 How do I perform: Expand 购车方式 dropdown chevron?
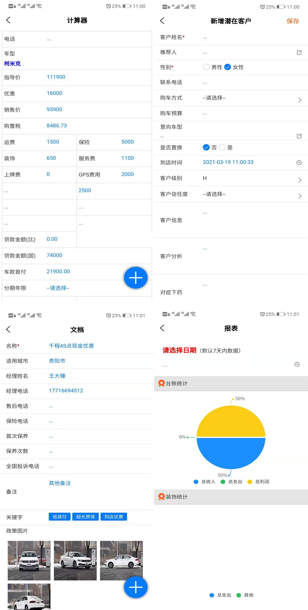click(x=300, y=100)
